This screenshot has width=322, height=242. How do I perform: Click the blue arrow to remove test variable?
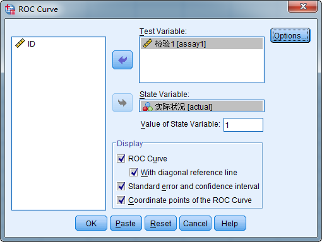(x=122, y=60)
